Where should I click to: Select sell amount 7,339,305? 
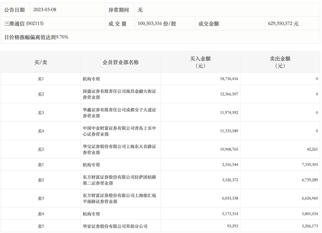310,165
